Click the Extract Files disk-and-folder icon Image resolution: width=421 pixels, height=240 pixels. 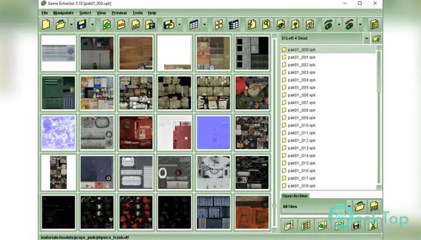(x=169, y=25)
